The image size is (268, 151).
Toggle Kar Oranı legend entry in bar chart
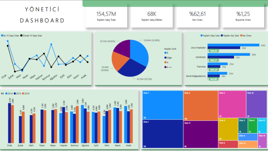click(246, 36)
